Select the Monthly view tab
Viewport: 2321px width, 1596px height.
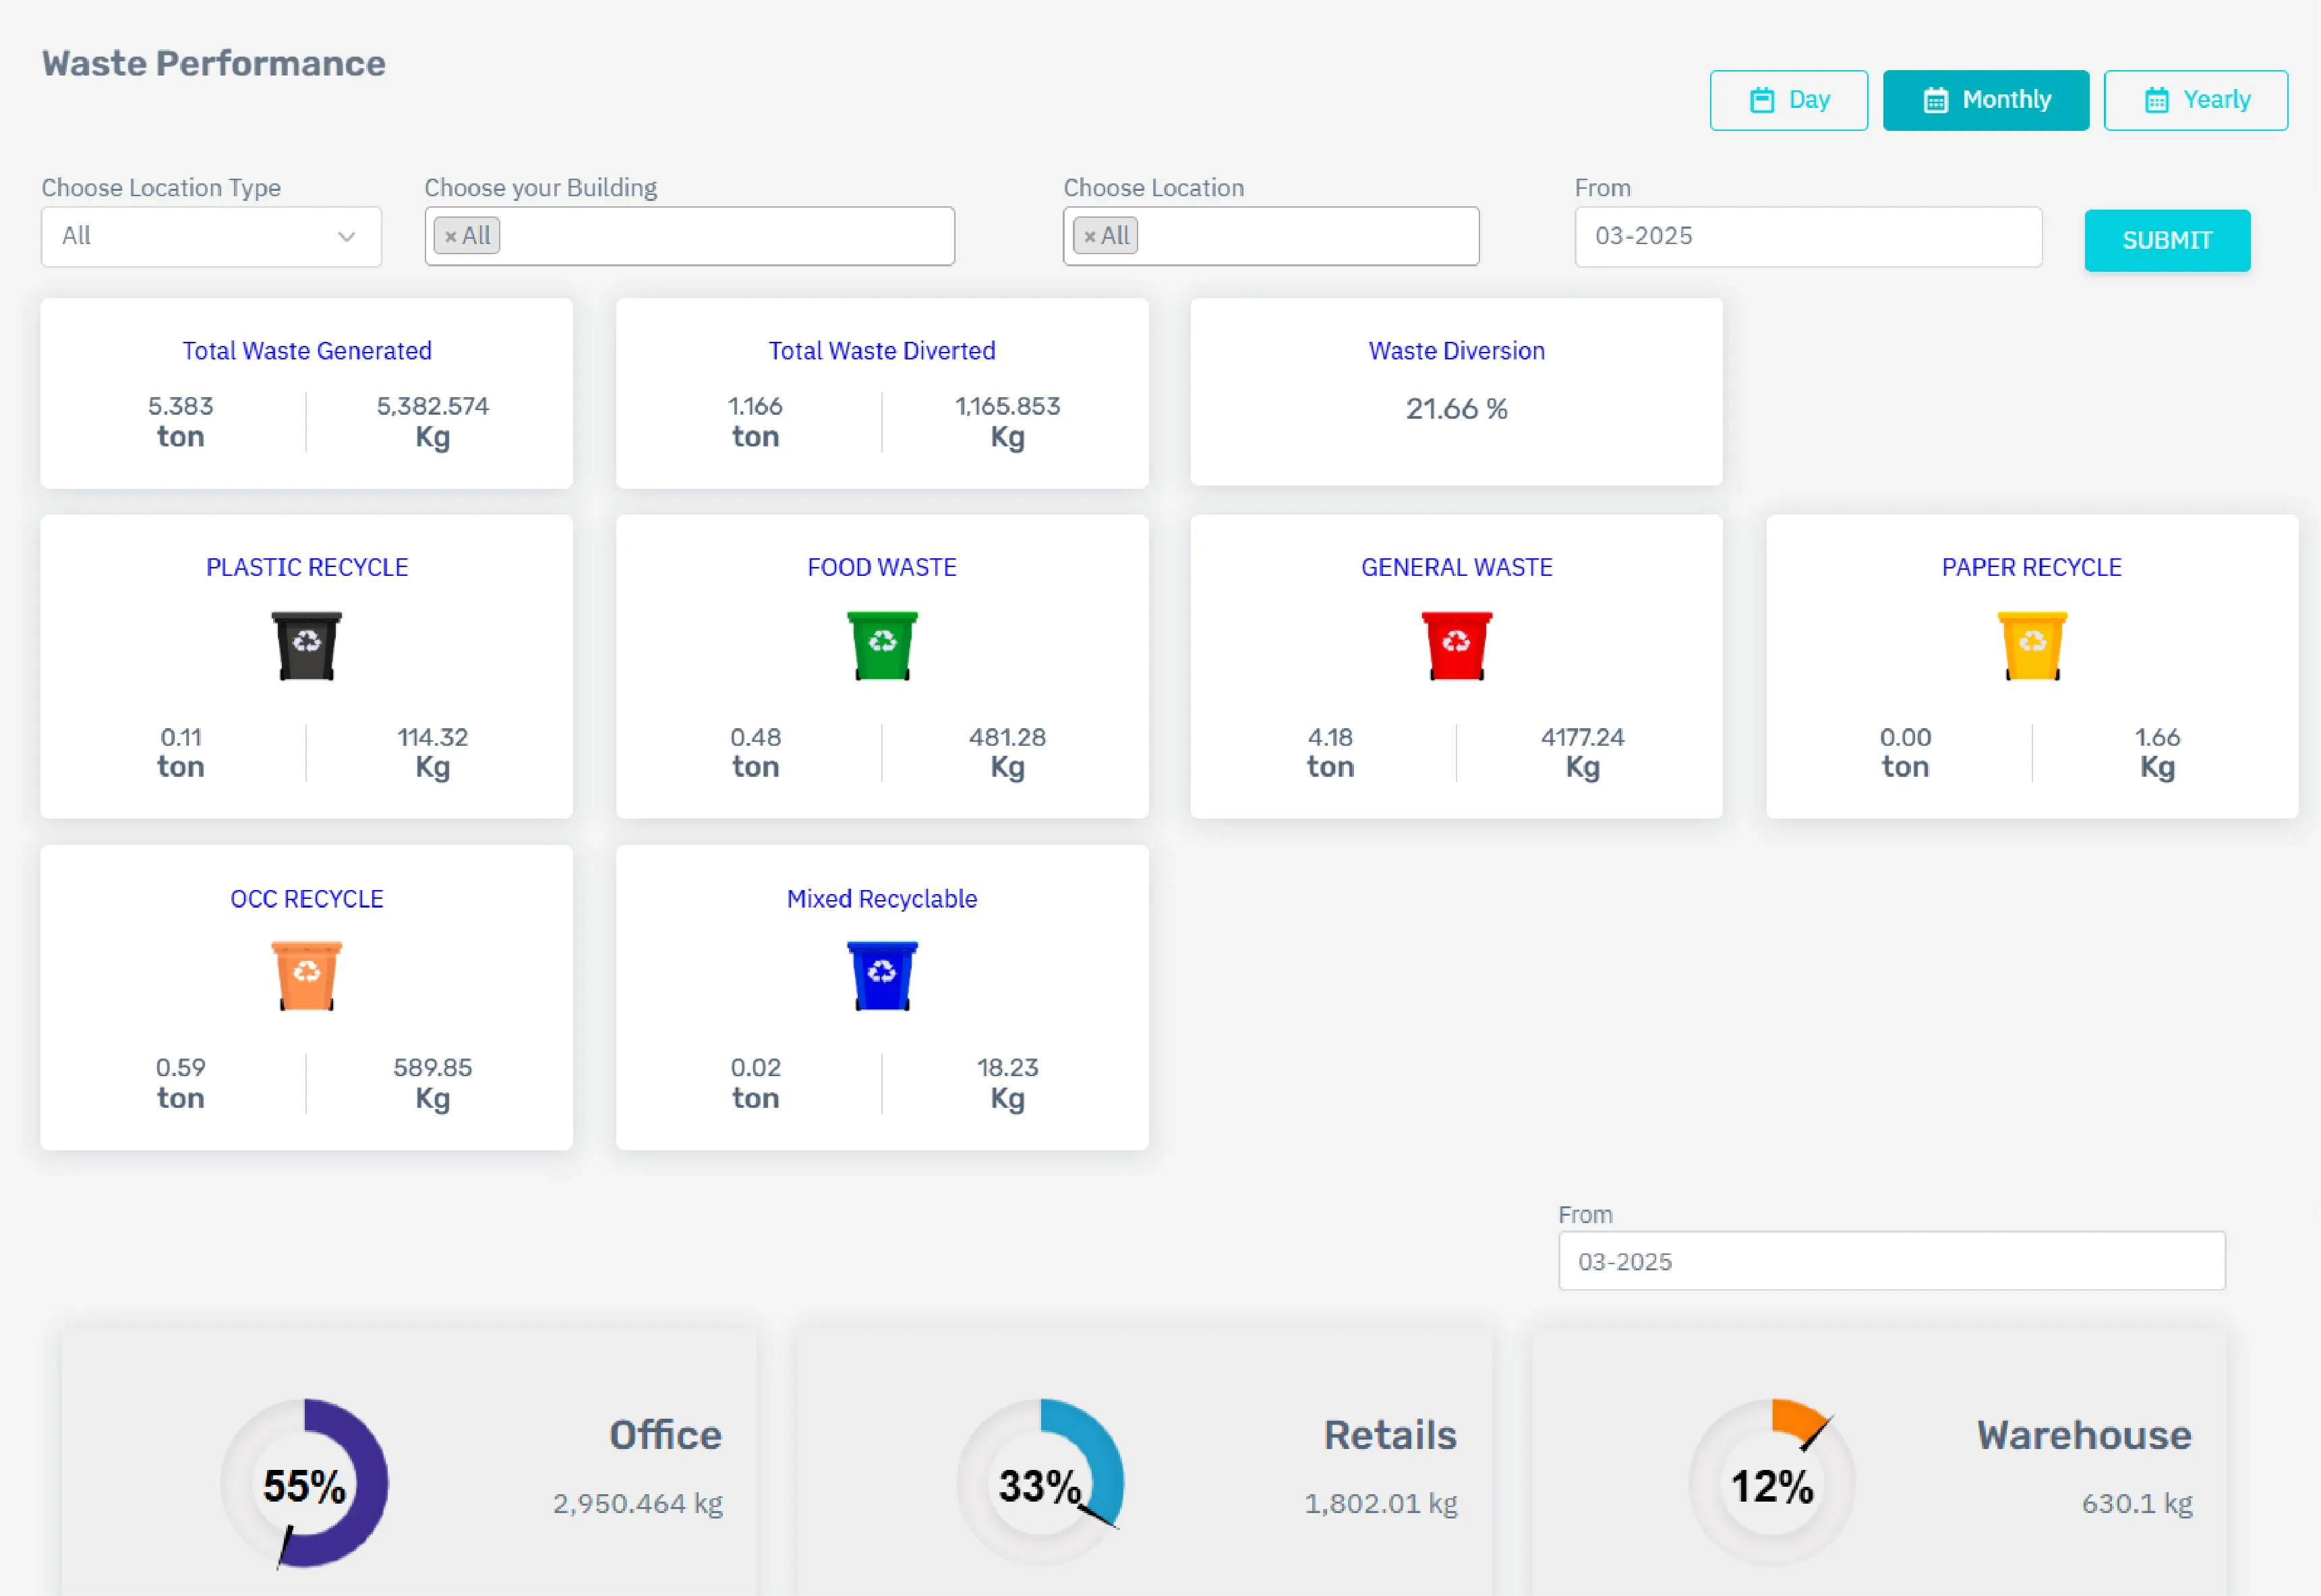(x=1985, y=100)
